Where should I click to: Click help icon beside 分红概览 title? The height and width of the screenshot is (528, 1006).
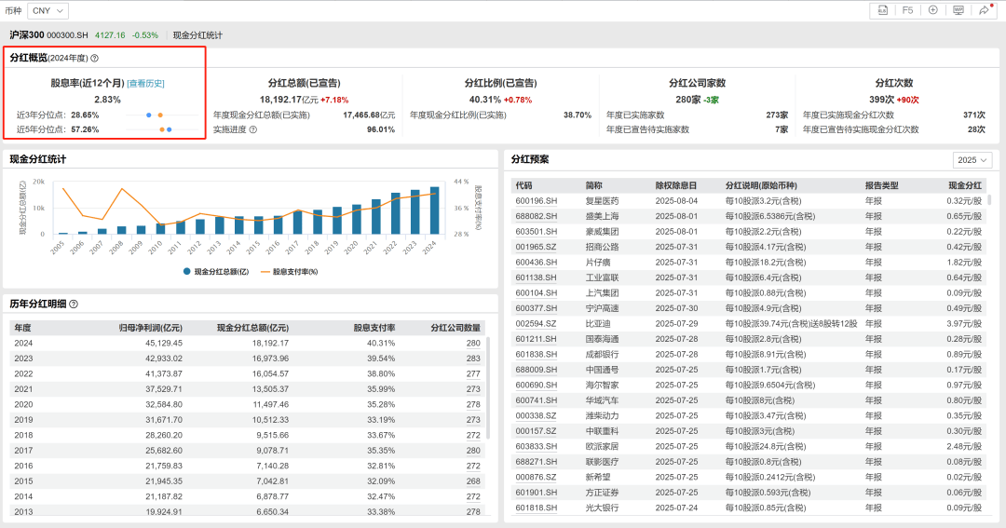pyautogui.click(x=94, y=58)
